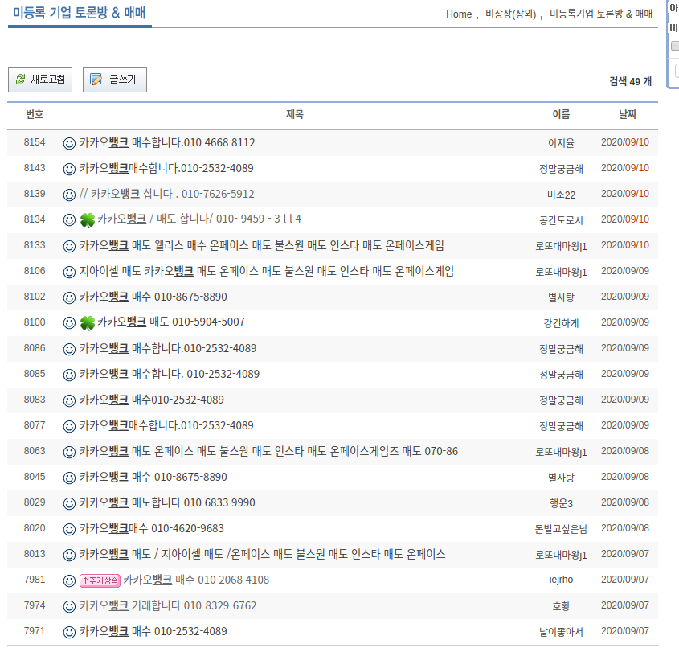Go to Home breadcrumb link
The height and width of the screenshot is (652, 679).
tap(459, 14)
